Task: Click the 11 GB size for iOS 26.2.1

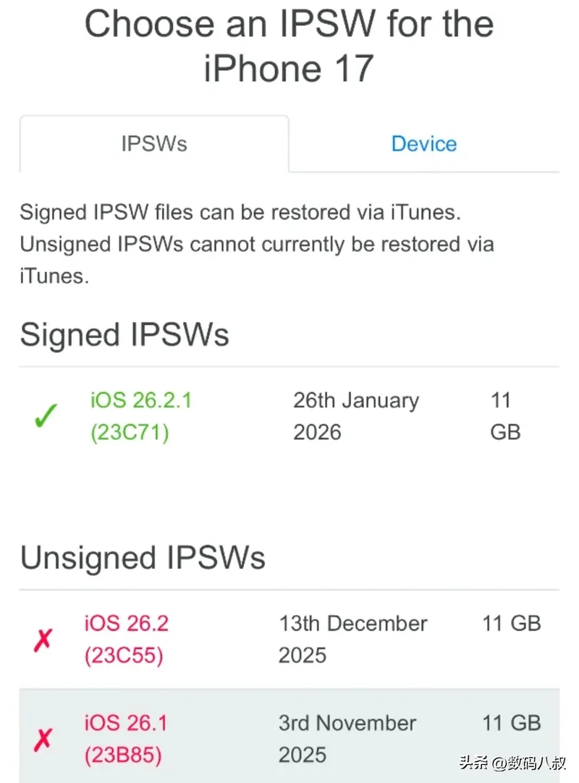Action: click(505, 416)
